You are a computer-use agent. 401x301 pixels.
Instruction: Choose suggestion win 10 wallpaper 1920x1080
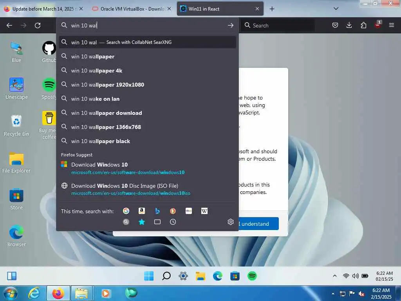148,85
